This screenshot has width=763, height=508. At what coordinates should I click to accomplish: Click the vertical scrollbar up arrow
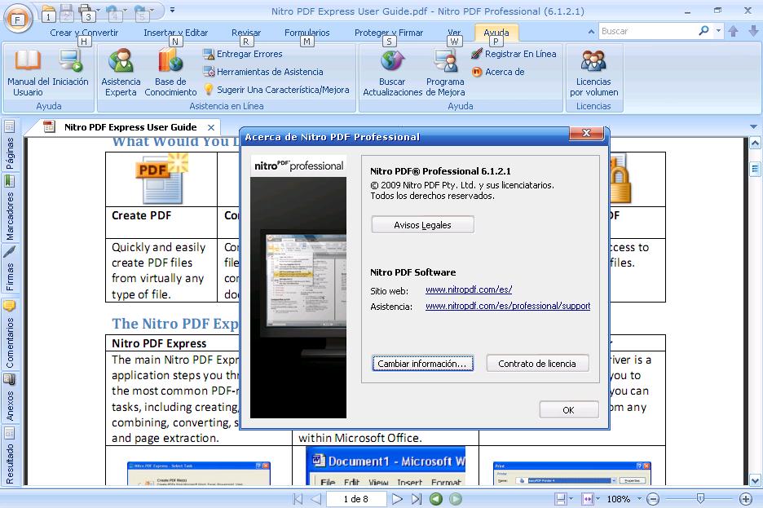(x=755, y=143)
